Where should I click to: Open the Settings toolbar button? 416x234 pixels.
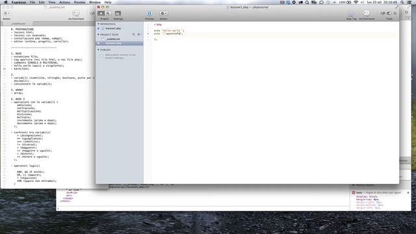coord(118,13)
